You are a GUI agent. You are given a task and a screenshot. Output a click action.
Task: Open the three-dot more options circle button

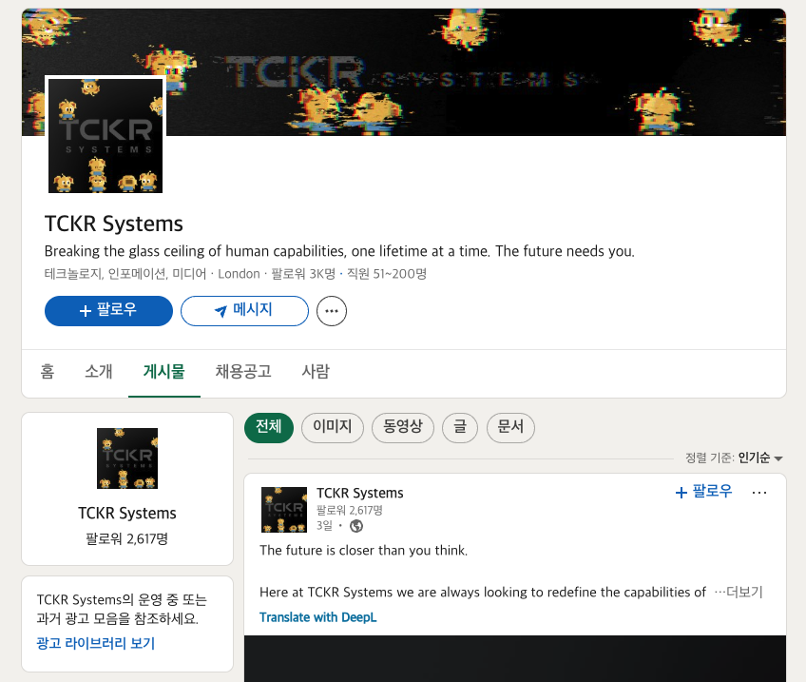332,311
